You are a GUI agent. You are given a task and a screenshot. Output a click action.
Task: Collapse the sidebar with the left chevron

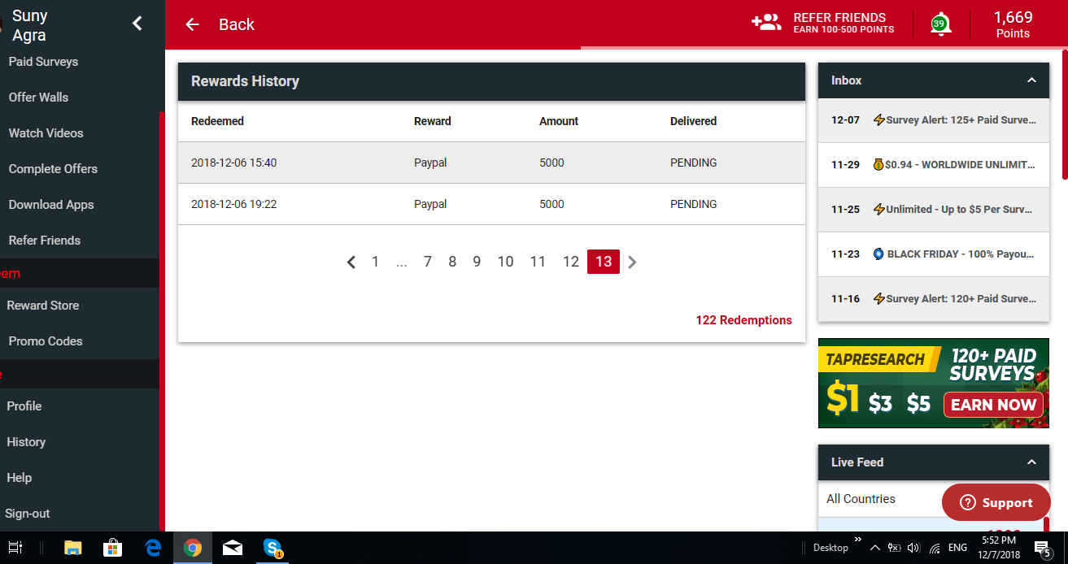[137, 24]
